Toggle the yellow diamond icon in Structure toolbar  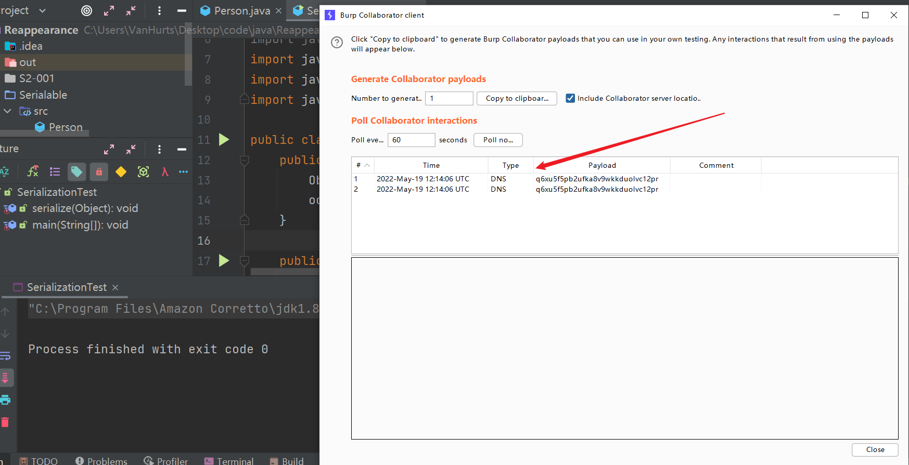(x=121, y=171)
